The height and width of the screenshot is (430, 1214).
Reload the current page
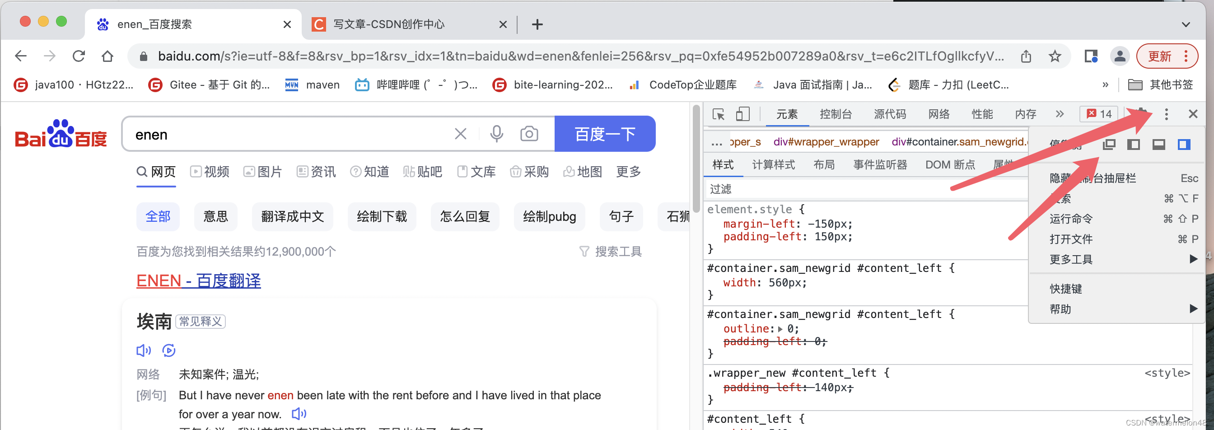pyautogui.click(x=79, y=56)
